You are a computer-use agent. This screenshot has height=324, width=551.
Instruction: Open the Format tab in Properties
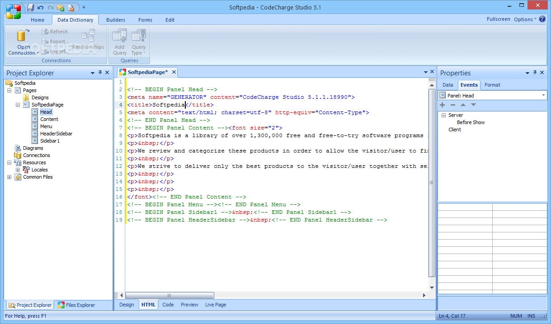pos(492,85)
